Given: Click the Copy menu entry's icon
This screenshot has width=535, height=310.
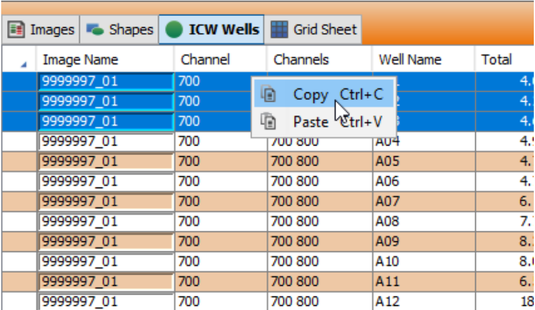Looking at the screenshot, I should [x=269, y=94].
